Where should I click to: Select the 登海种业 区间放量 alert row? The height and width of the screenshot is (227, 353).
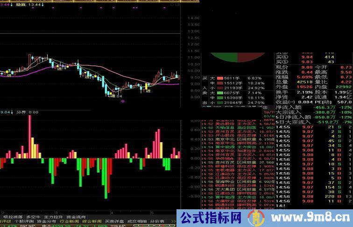[238, 182]
